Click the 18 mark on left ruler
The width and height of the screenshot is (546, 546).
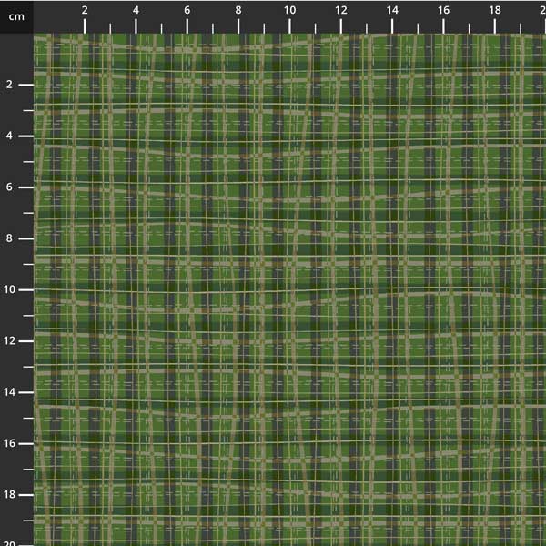(11, 494)
